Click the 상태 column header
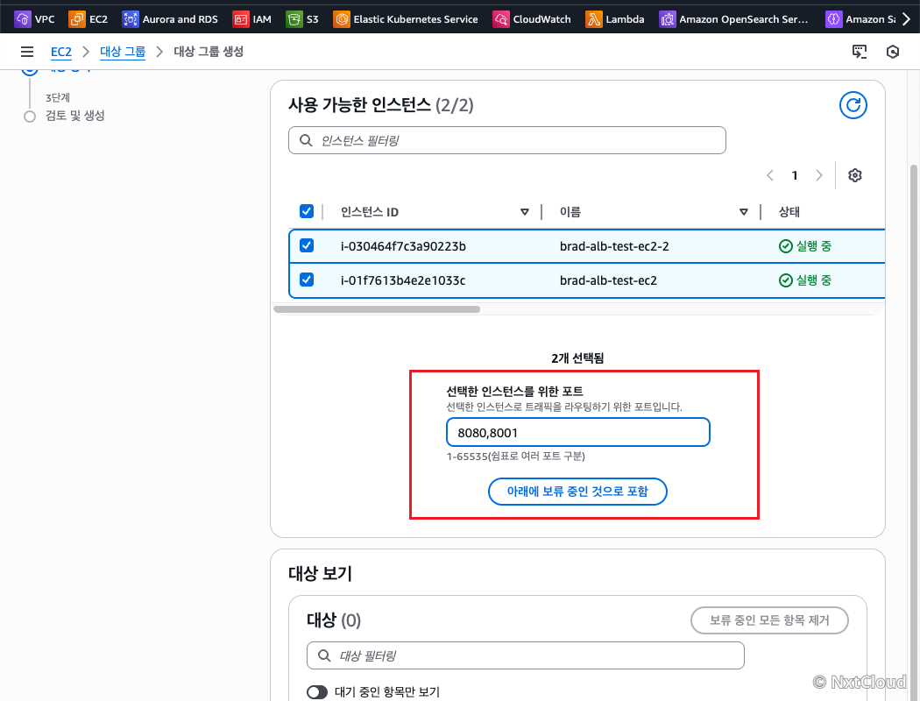This screenshot has width=920, height=701. [789, 212]
